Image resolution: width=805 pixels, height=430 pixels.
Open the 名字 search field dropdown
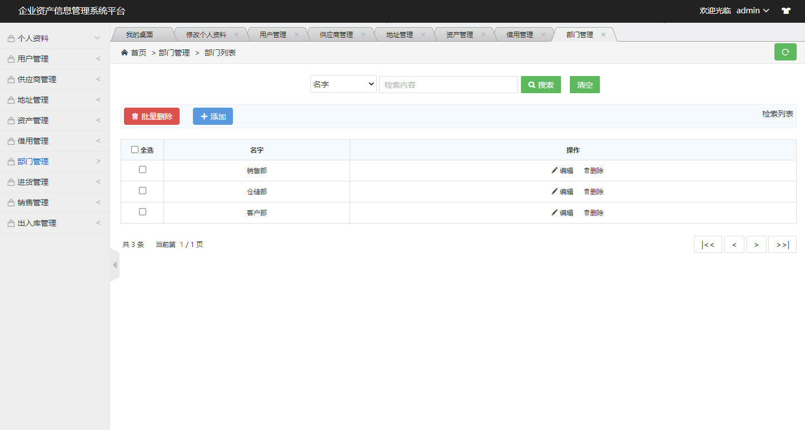point(343,84)
